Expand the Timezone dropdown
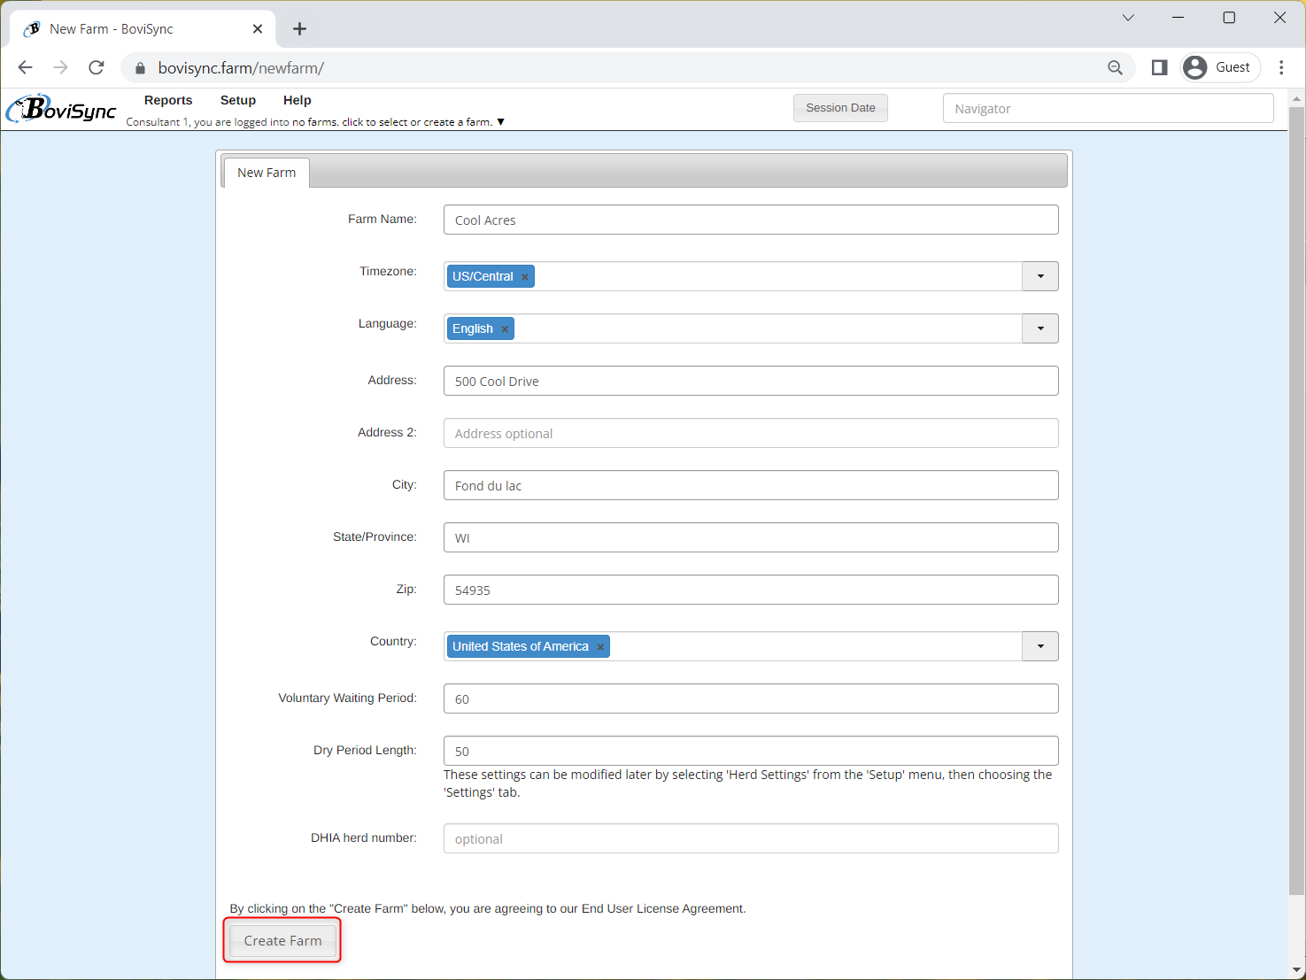1306x980 pixels. tap(1039, 276)
